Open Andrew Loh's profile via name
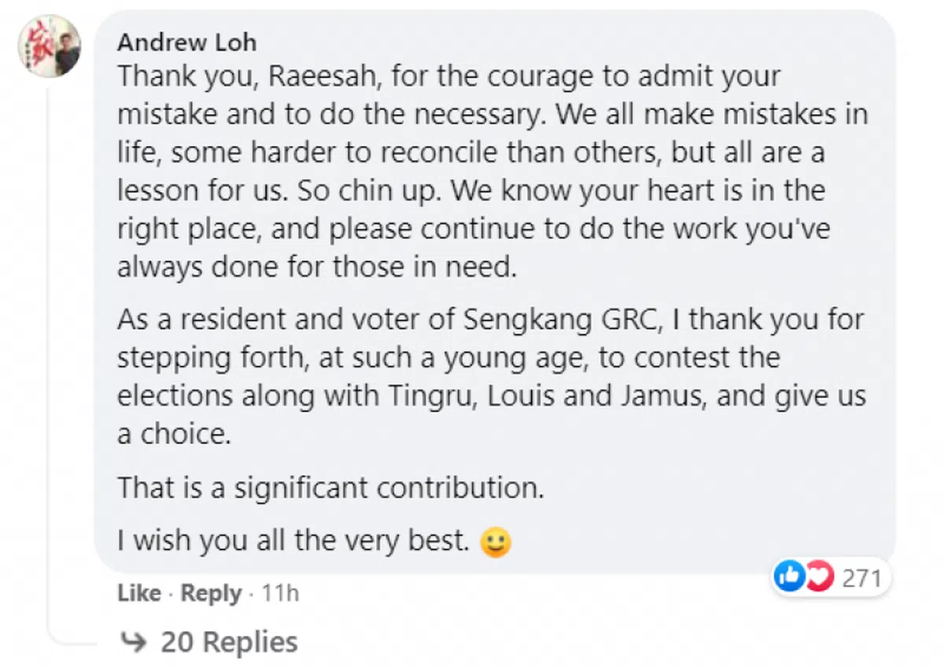 click(x=187, y=42)
